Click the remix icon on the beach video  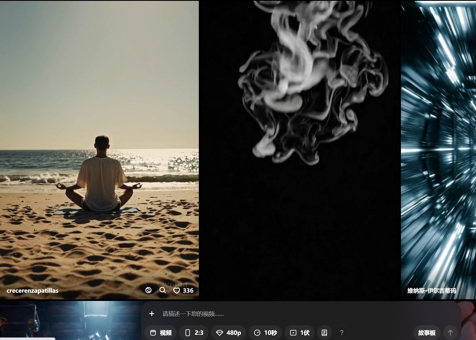(148, 290)
